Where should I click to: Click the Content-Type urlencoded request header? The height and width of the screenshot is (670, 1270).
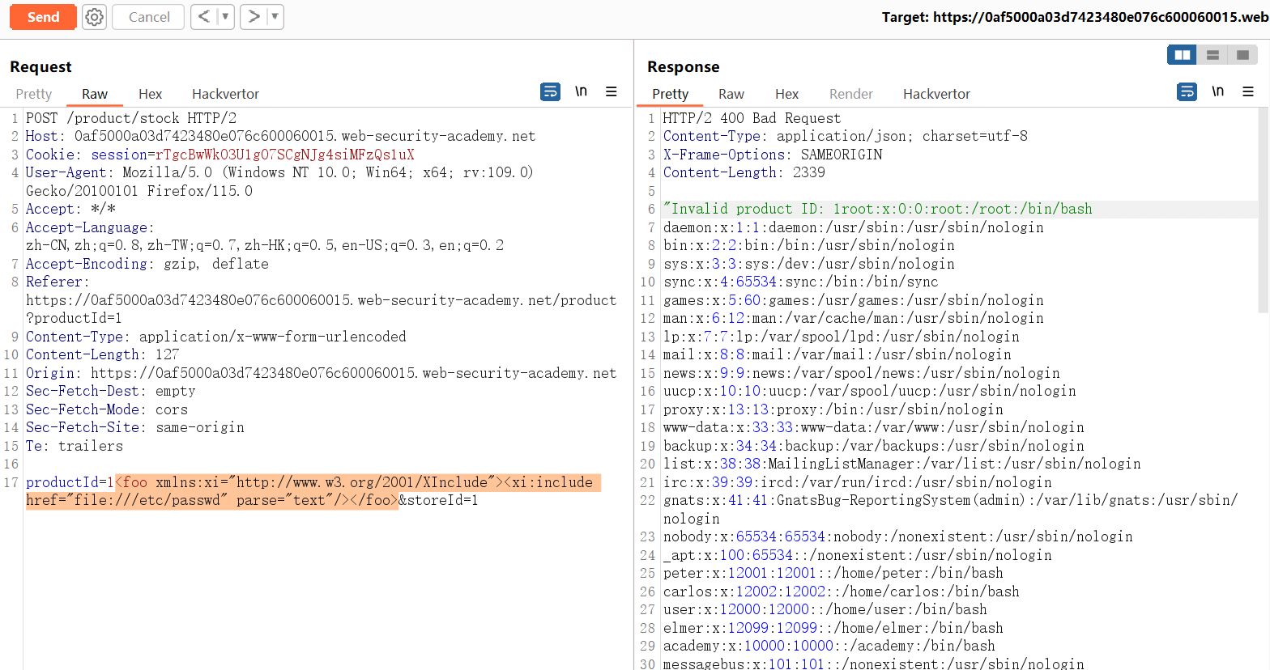coord(216,337)
